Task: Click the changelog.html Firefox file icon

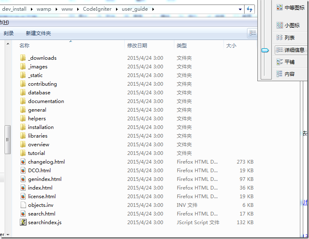Action: 23,162
